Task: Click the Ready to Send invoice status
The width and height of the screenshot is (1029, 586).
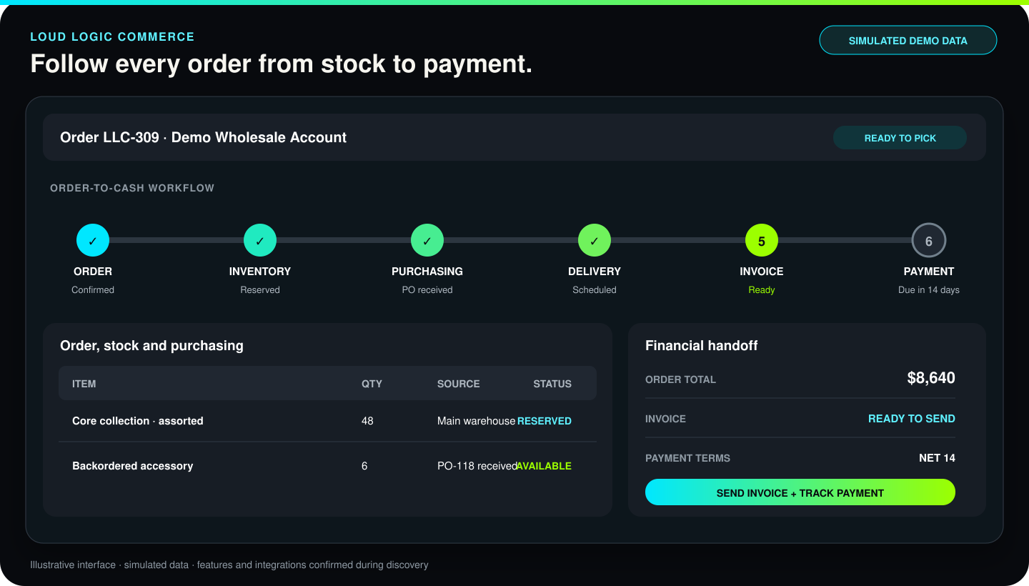Action: [x=911, y=419]
